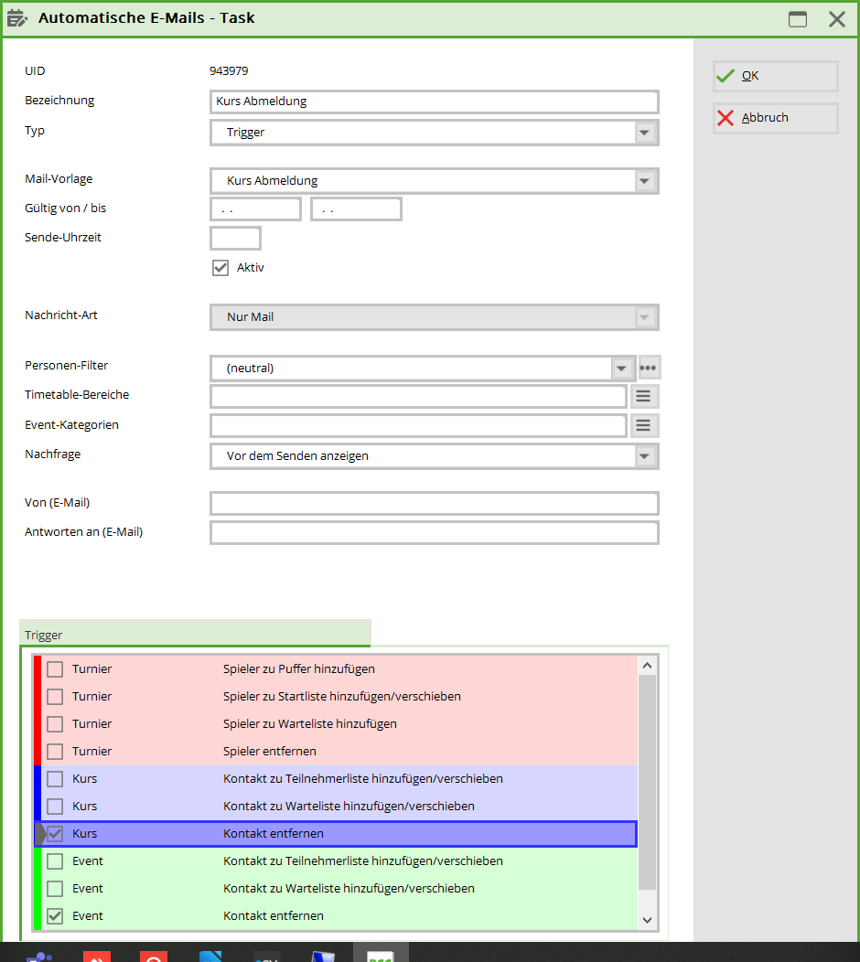This screenshot has height=962, width=860.
Task: Open the Personen-Filter dropdown arrow
Action: [622, 369]
